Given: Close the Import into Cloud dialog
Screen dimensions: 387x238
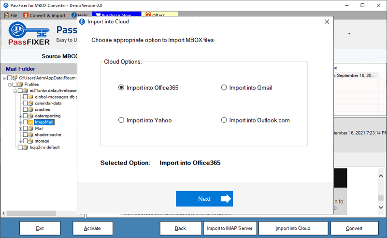Looking at the screenshot, I should coord(327,22).
